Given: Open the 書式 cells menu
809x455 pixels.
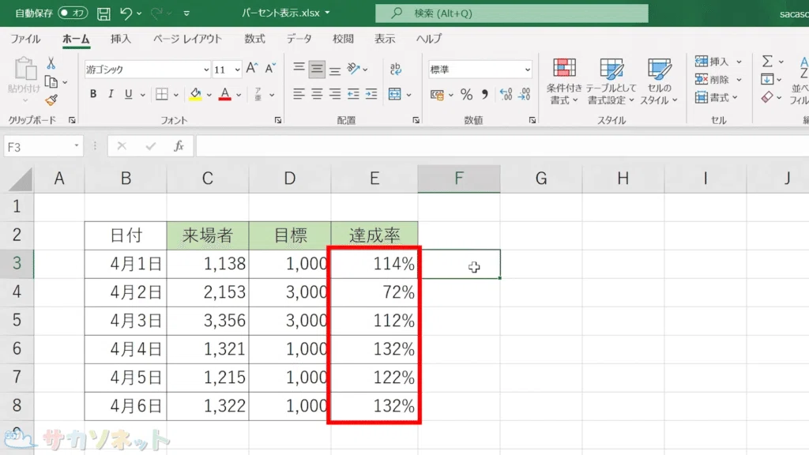Looking at the screenshot, I should [717, 97].
